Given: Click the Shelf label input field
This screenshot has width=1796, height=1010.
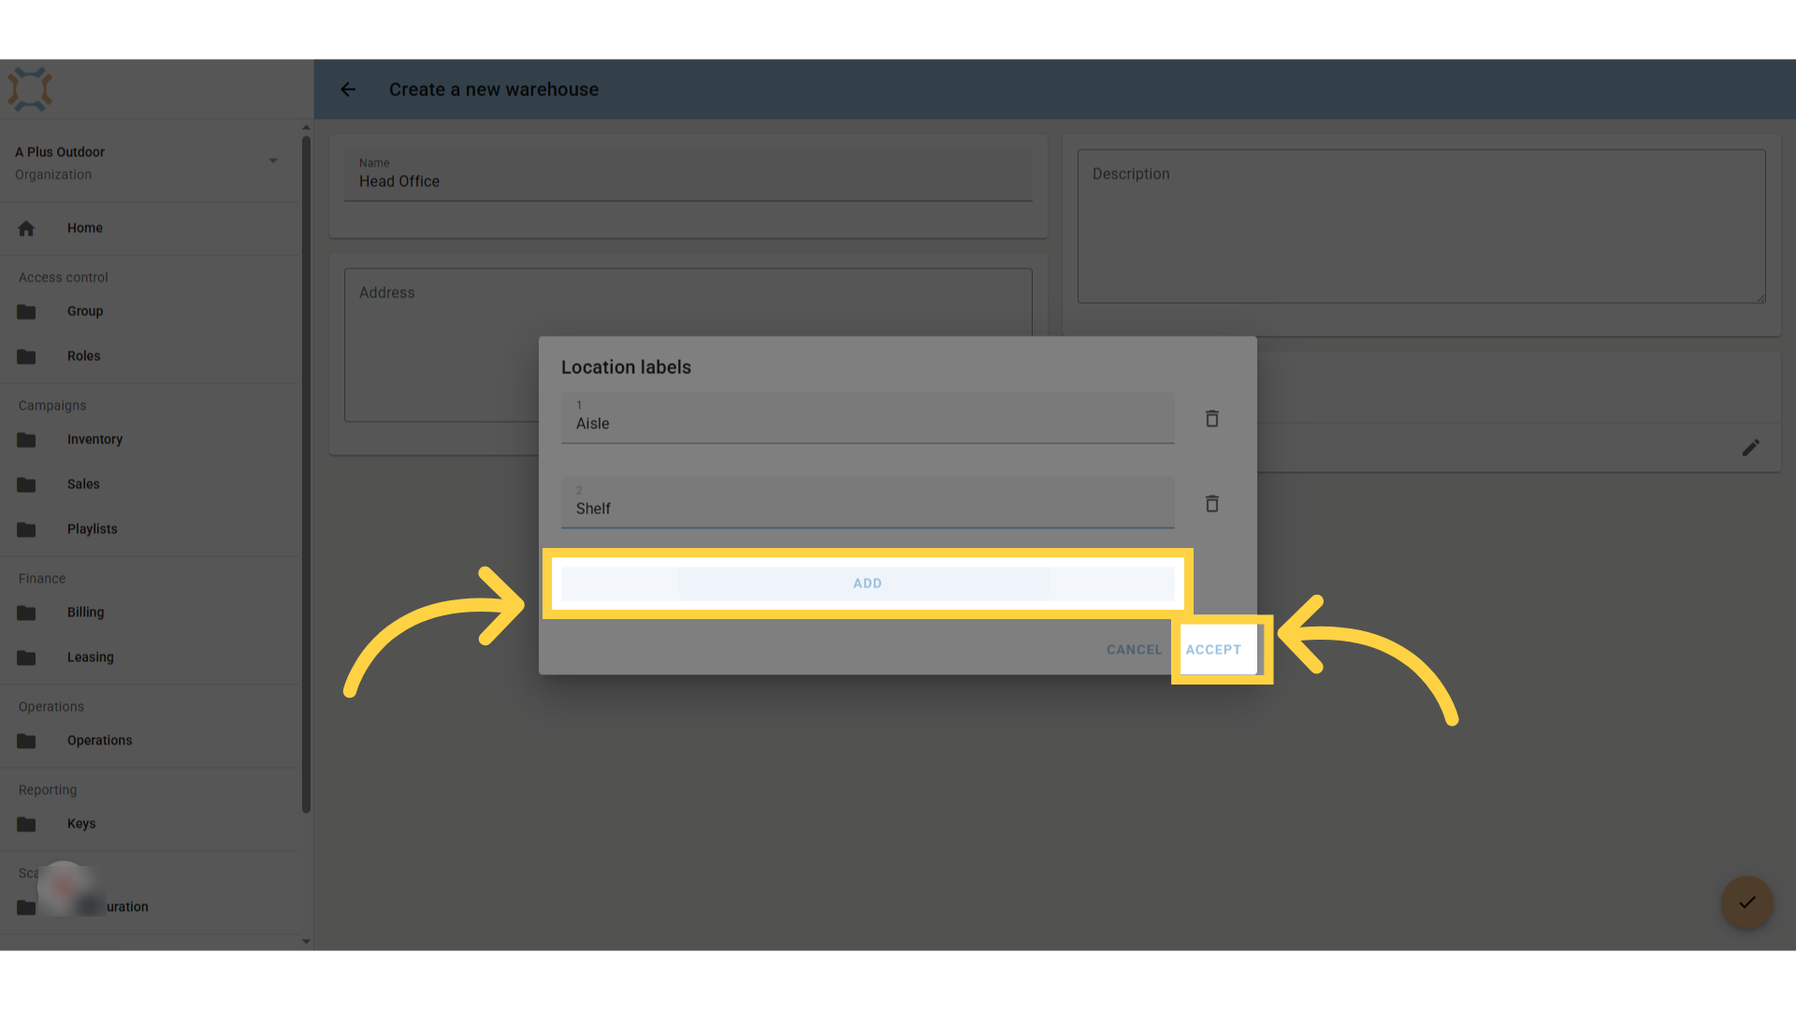Looking at the screenshot, I should point(867,502).
